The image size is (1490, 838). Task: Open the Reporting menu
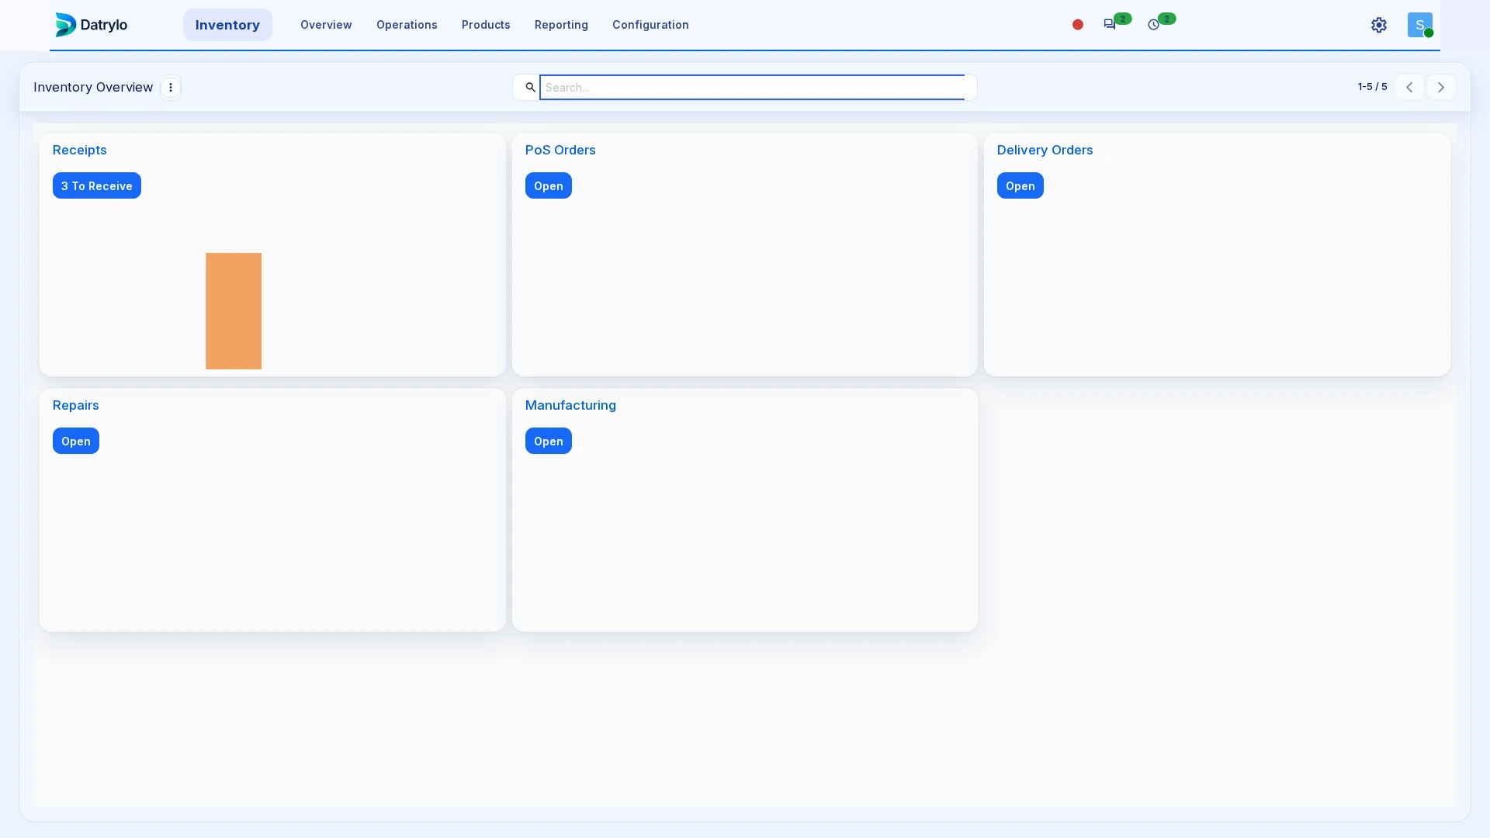click(x=561, y=25)
